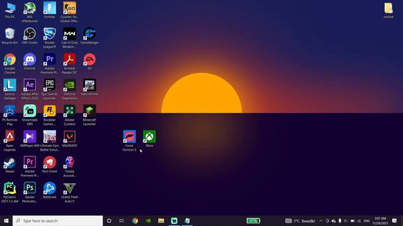Viewport: 403px width, 226px height.
Task: Select the GeForce Experience desktop icon
Action: coord(69,89)
